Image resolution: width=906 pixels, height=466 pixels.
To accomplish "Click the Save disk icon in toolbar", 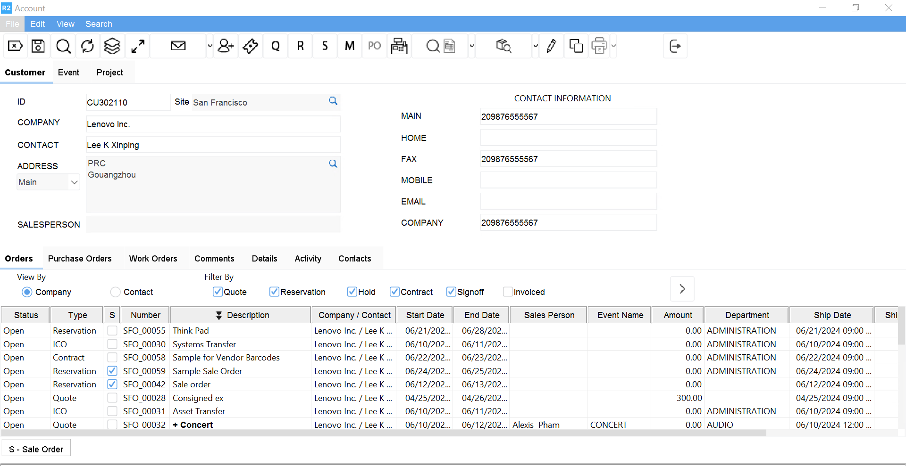I will coord(38,46).
